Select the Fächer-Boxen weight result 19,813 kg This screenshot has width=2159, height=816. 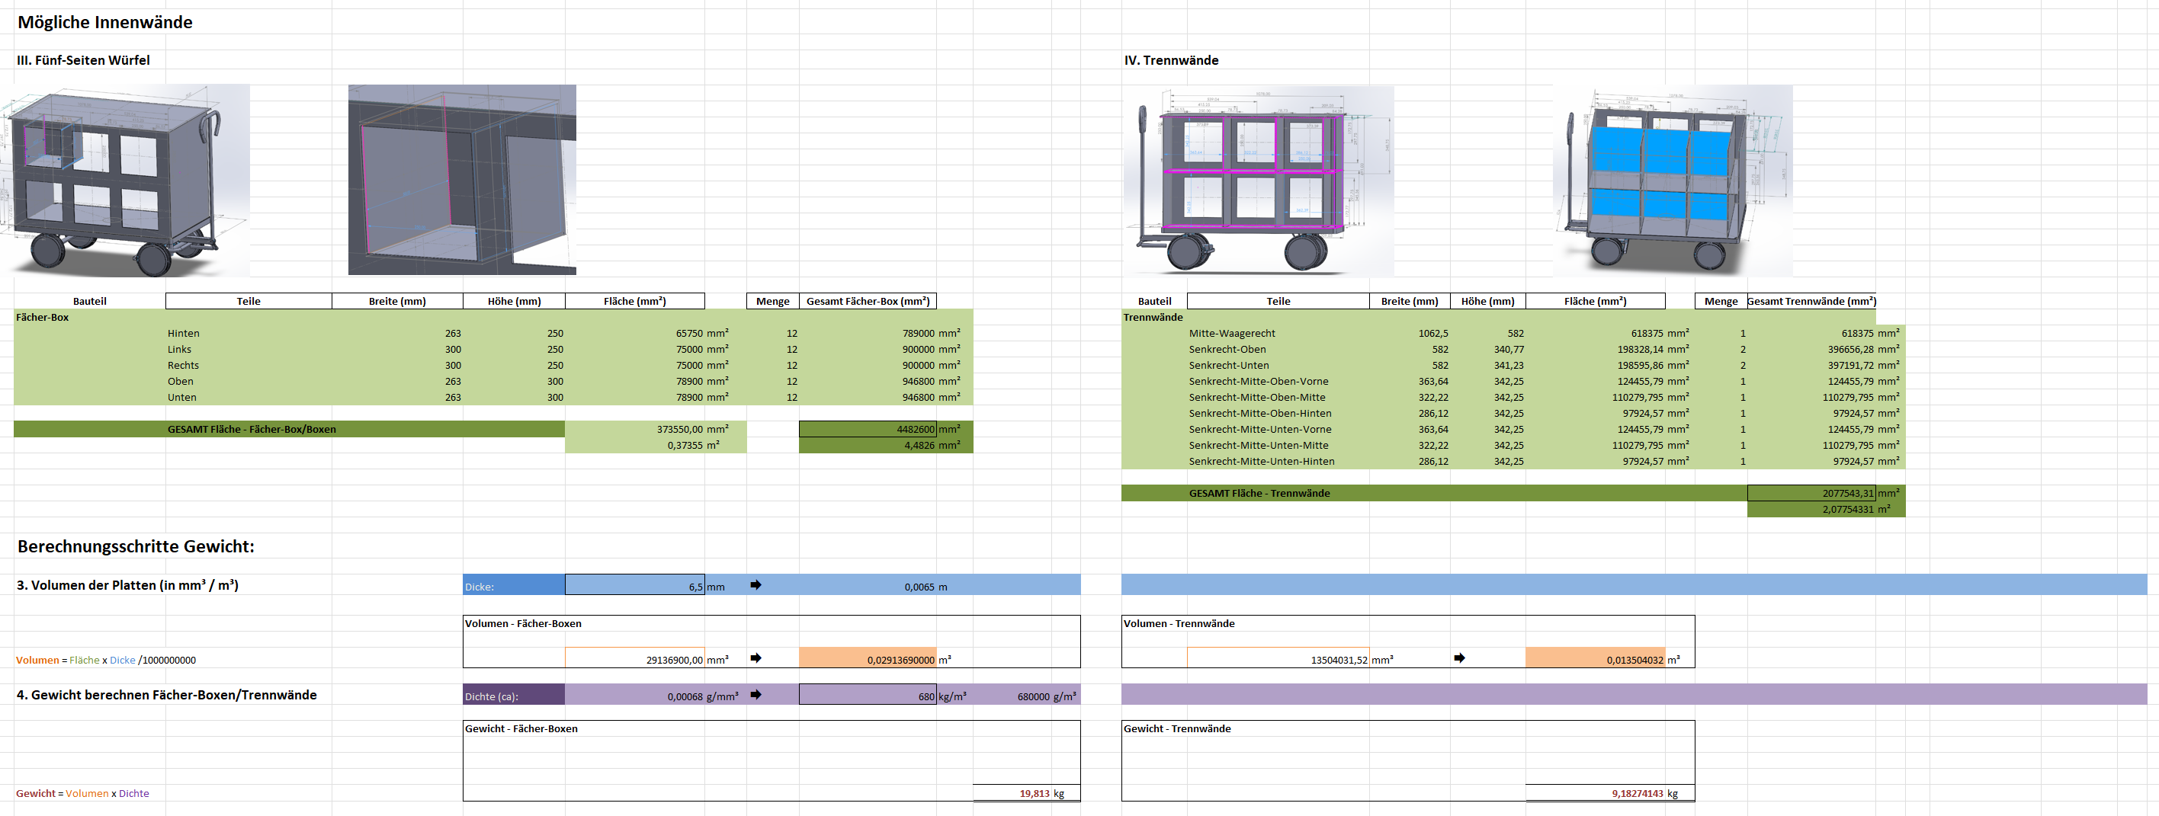click(x=1026, y=793)
